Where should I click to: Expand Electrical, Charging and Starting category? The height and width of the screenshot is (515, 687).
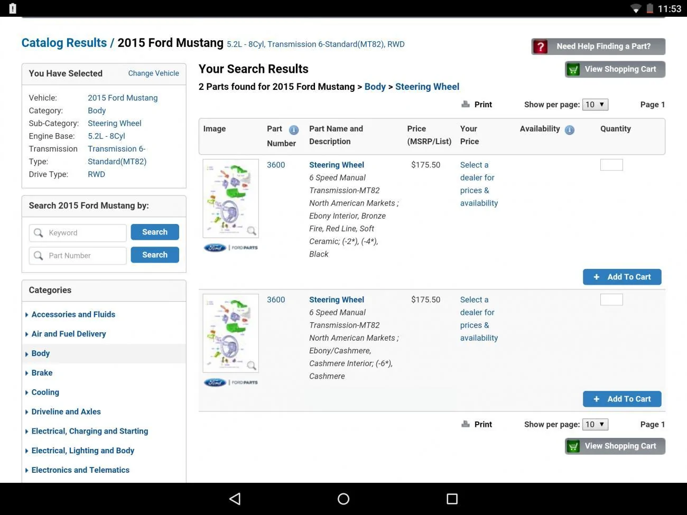(x=89, y=432)
